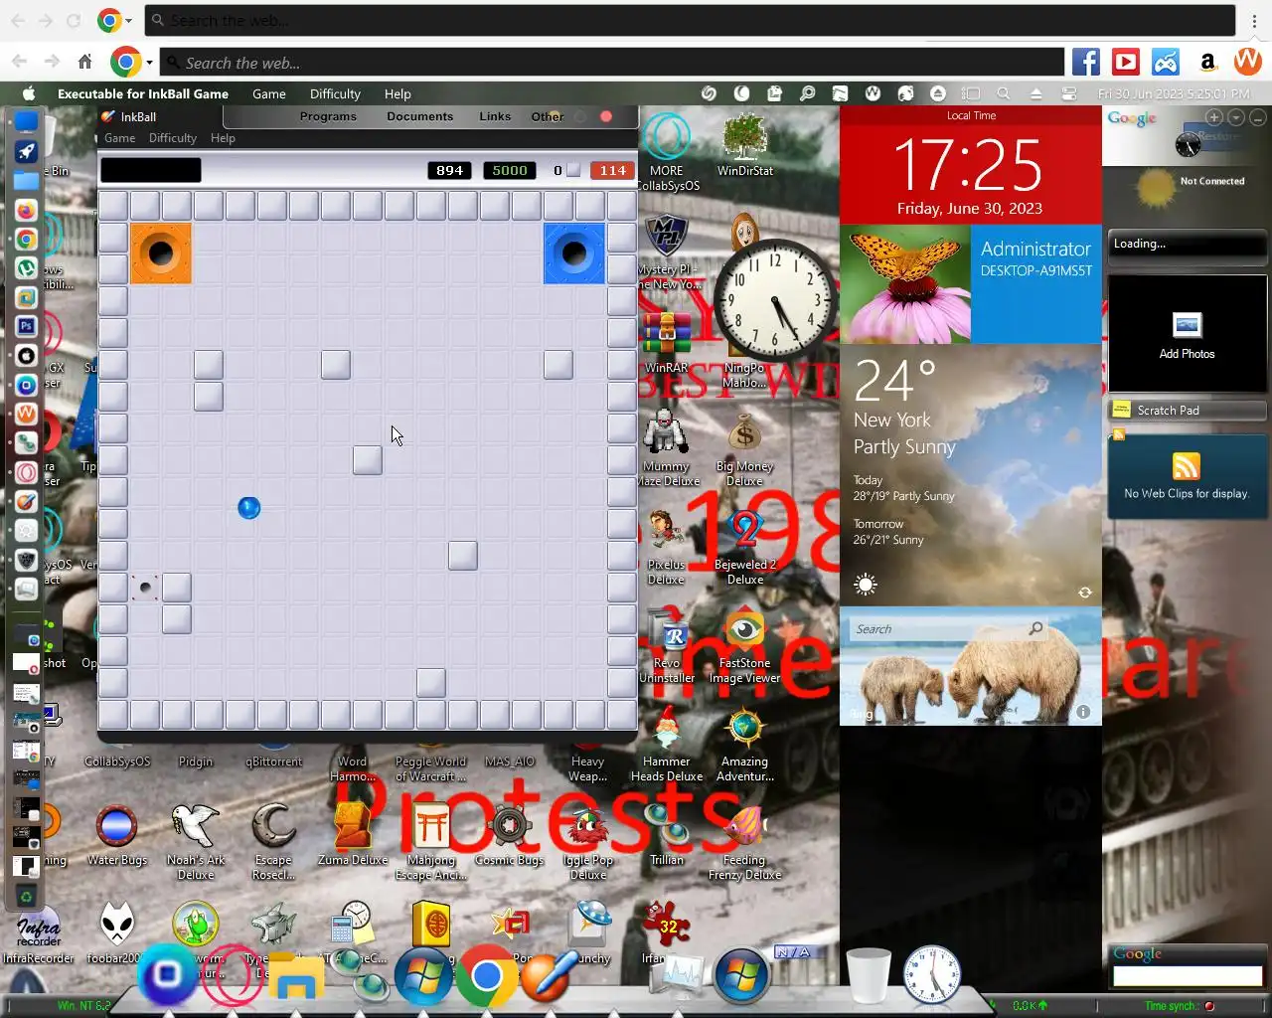Select the Links tab
Viewport: 1272px width, 1018px height.
pos(495,116)
